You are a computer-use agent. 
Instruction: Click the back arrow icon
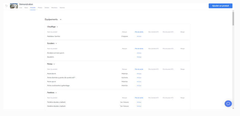click(x=6, y=6)
